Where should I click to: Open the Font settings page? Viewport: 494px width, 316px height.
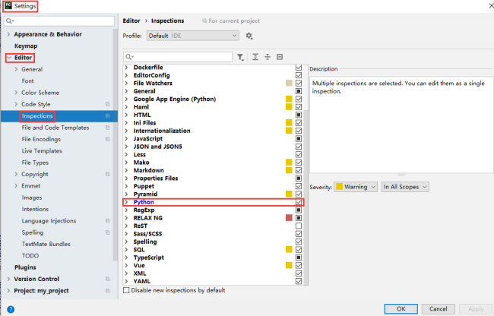(27, 81)
